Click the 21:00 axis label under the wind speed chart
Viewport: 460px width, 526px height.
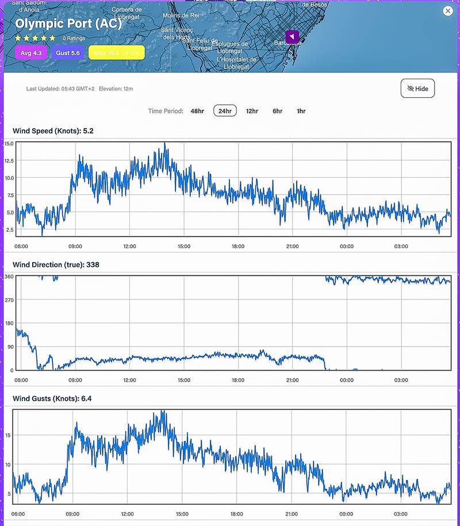click(x=292, y=246)
